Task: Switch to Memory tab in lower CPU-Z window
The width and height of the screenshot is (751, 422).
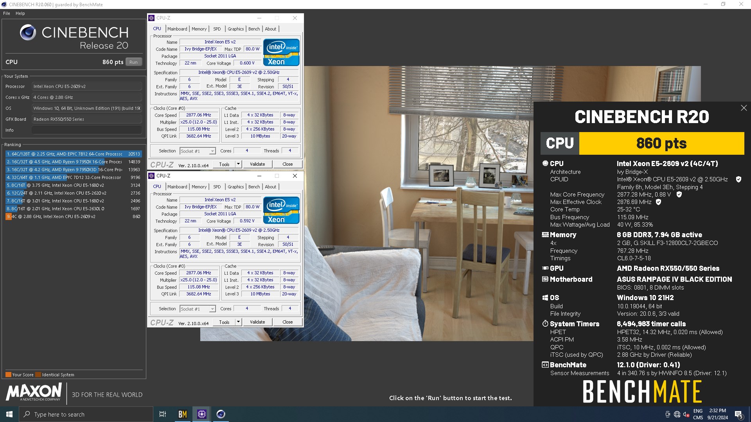Action: [199, 187]
